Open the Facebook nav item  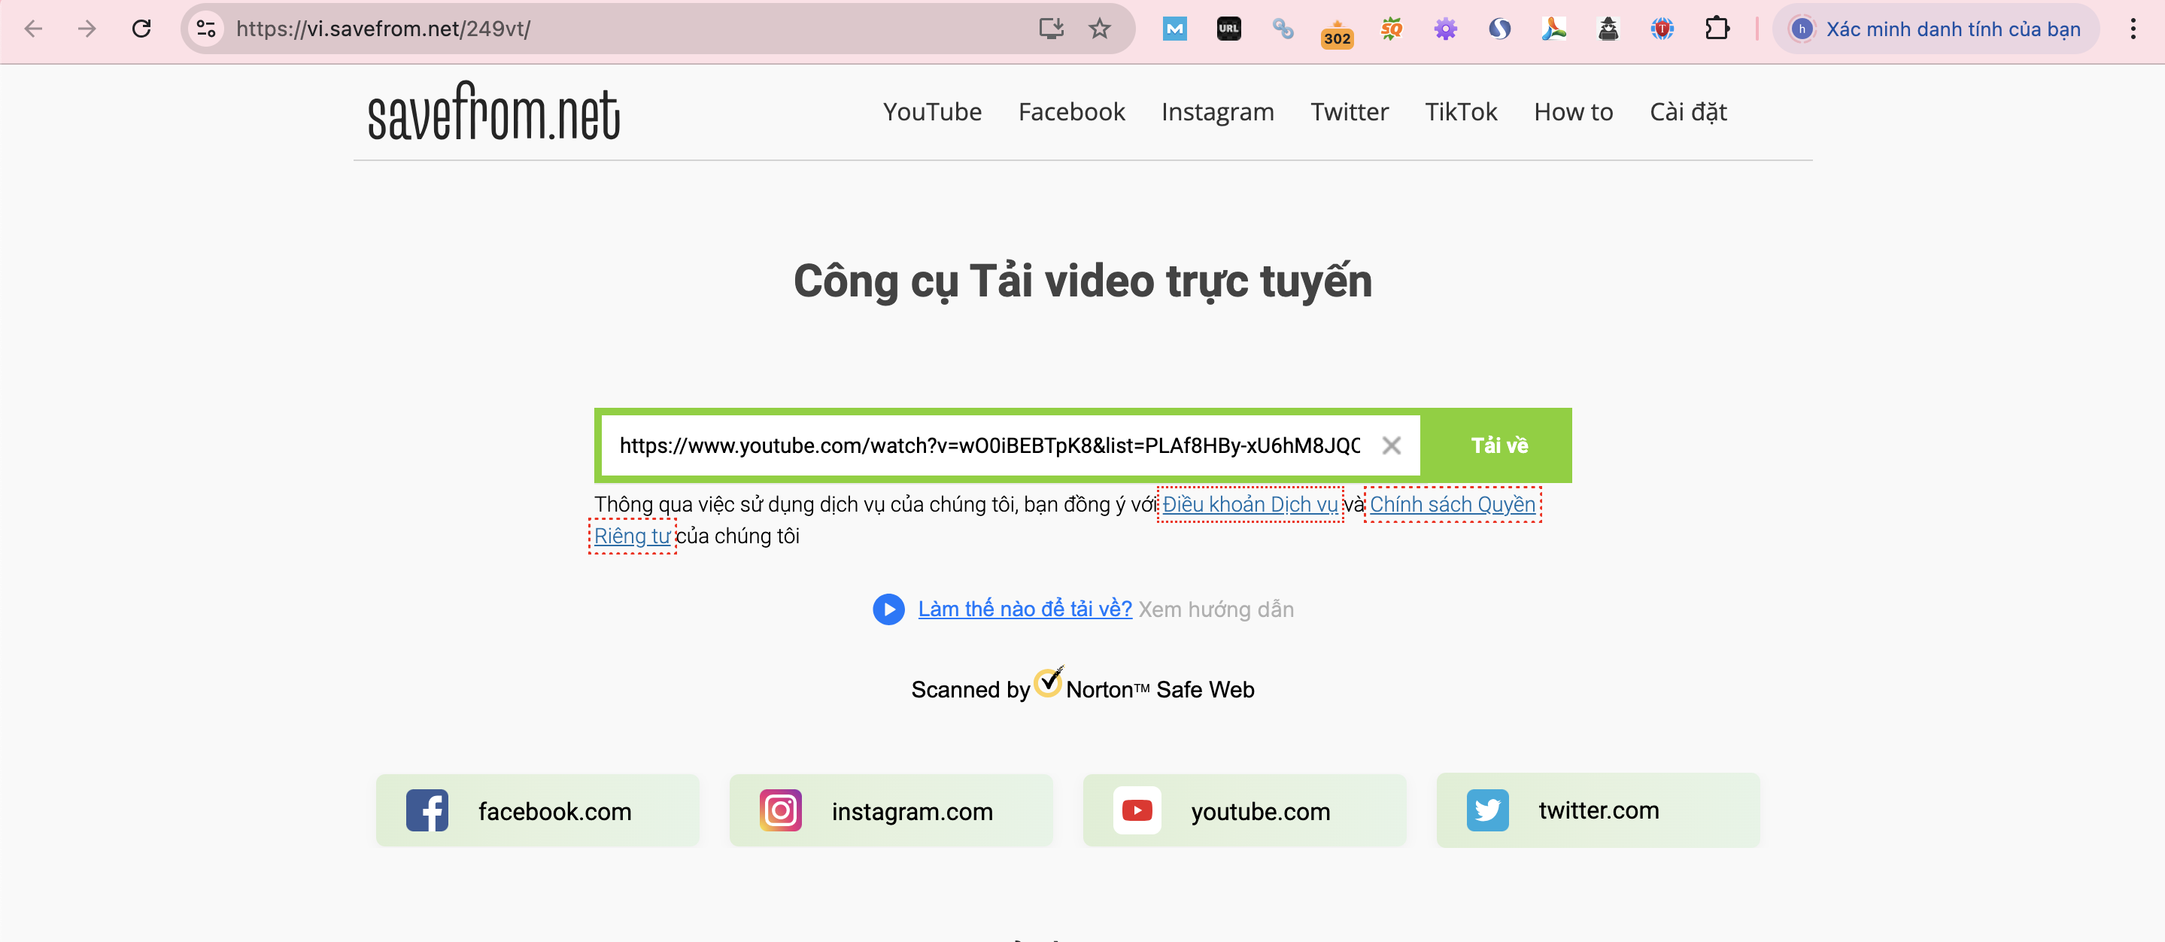(1071, 112)
